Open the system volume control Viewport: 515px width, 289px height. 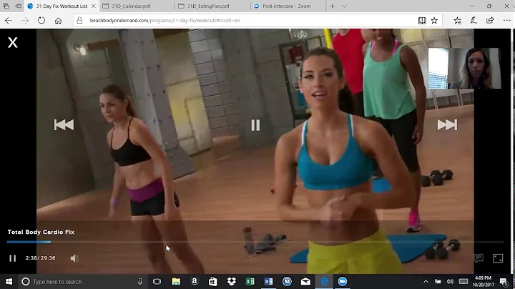point(450,281)
